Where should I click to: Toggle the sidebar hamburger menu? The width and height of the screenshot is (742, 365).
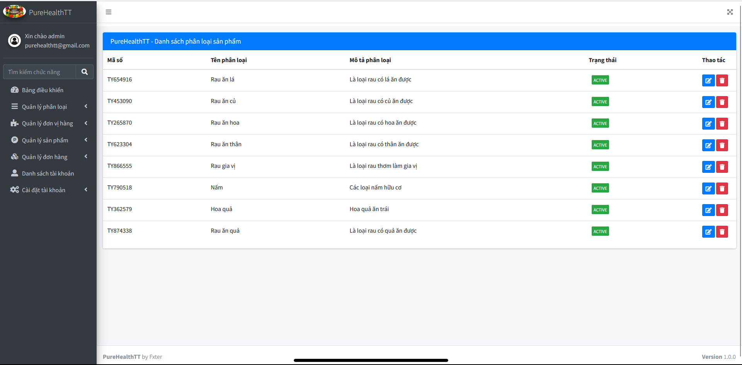click(x=109, y=12)
